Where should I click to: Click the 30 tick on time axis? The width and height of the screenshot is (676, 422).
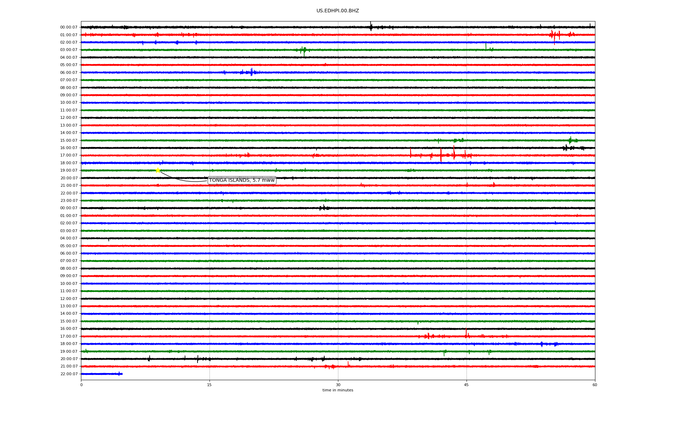[338, 385]
